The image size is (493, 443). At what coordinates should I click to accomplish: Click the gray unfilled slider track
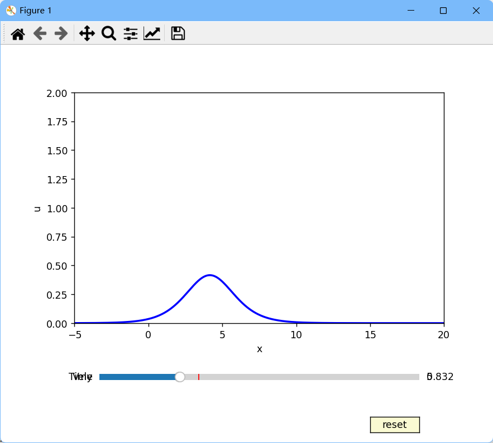(307, 377)
